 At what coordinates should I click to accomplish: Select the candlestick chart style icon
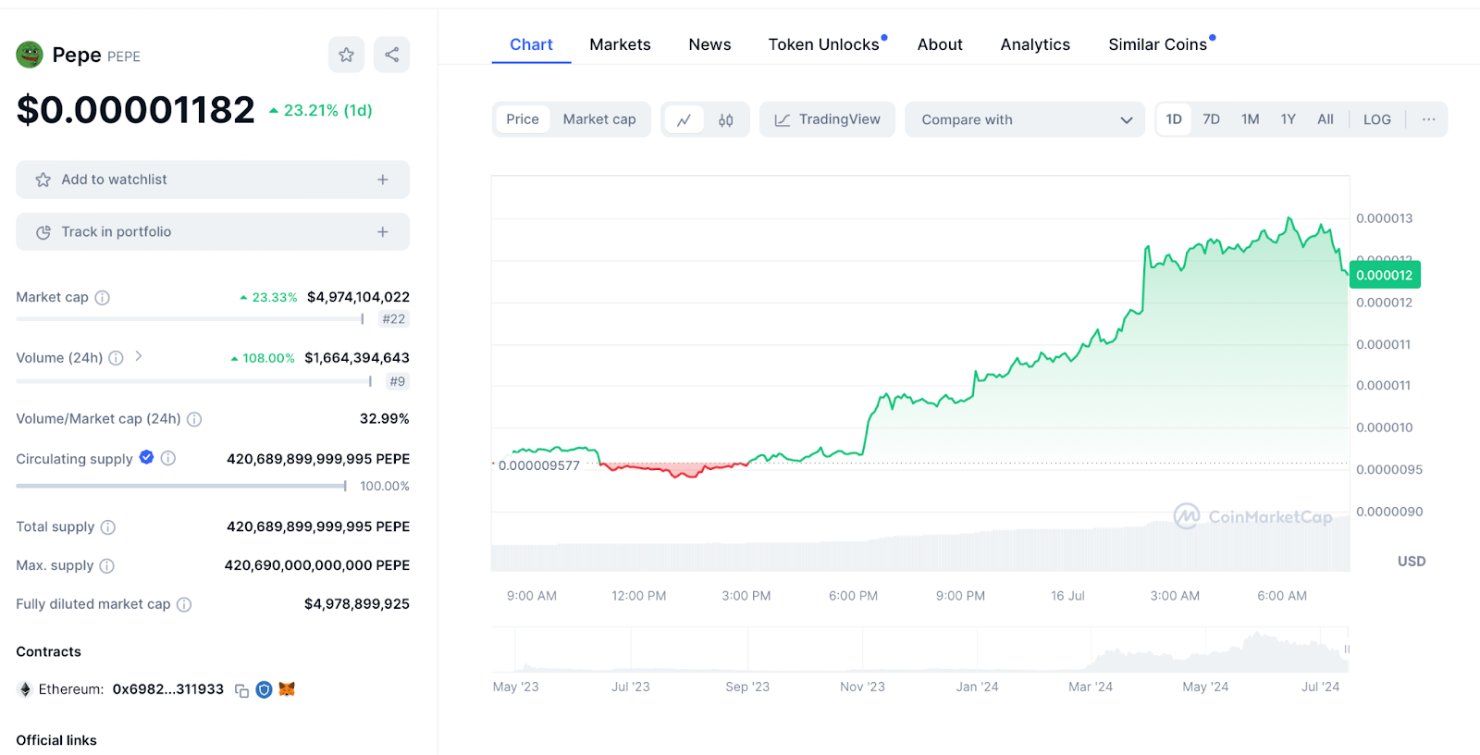(x=726, y=119)
